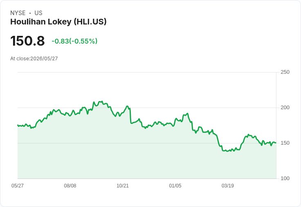This screenshot has height=207, width=301.
Task: Click the At close:2026/05/27 timestamp
Action: [x=34, y=59]
